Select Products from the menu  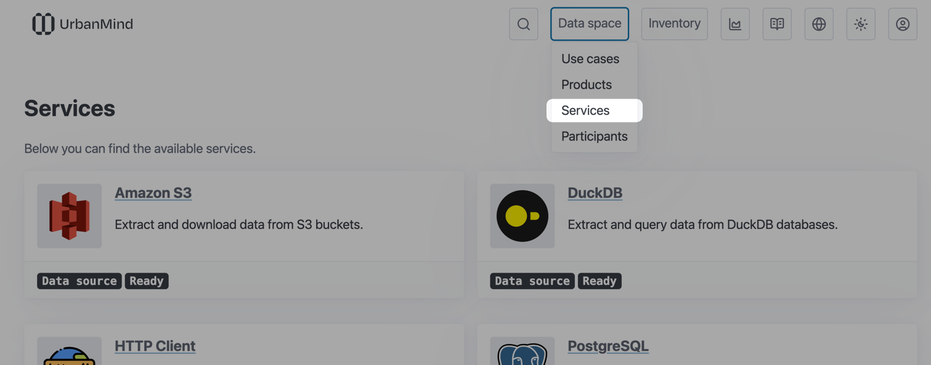tap(587, 85)
